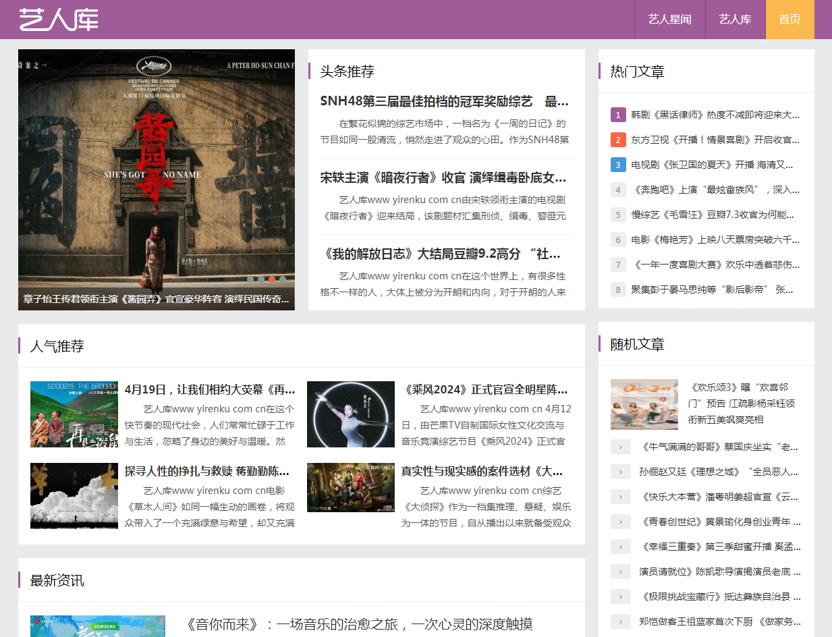Open random article 《欢乐颂3》曝"欢喜邻门"预告

click(x=742, y=404)
